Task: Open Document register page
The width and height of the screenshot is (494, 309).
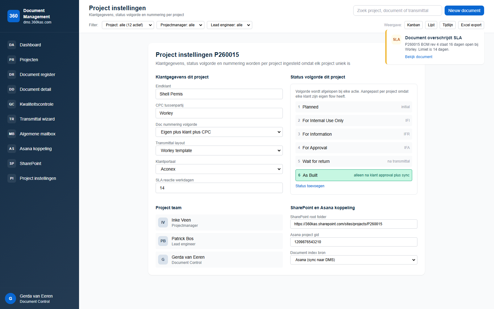Action: (40, 74)
